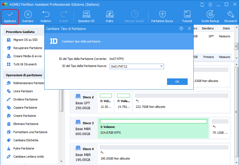Image resolution: width=239 pixels, height=165 pixels.
Task: Click the Primario cell in partition list
Action: point(209,57)
